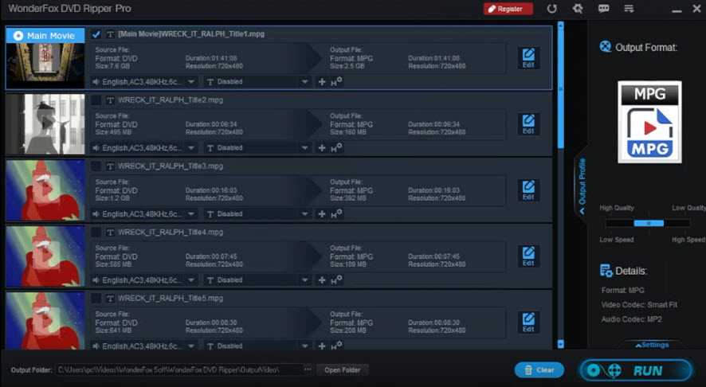Uncheck the Main Movie Title1 checkbox
This screenshot has height=387, width=706.
(96, 34)
